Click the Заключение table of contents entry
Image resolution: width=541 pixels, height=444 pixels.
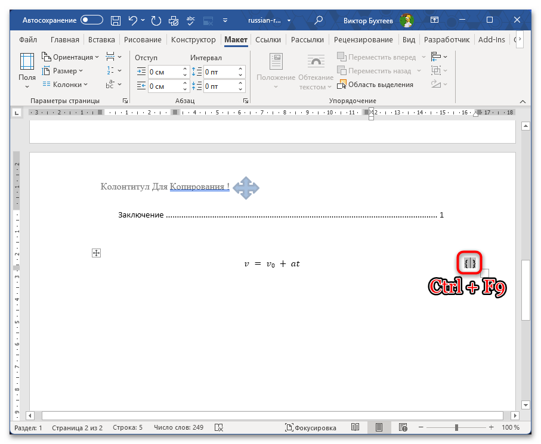[281, 215]
